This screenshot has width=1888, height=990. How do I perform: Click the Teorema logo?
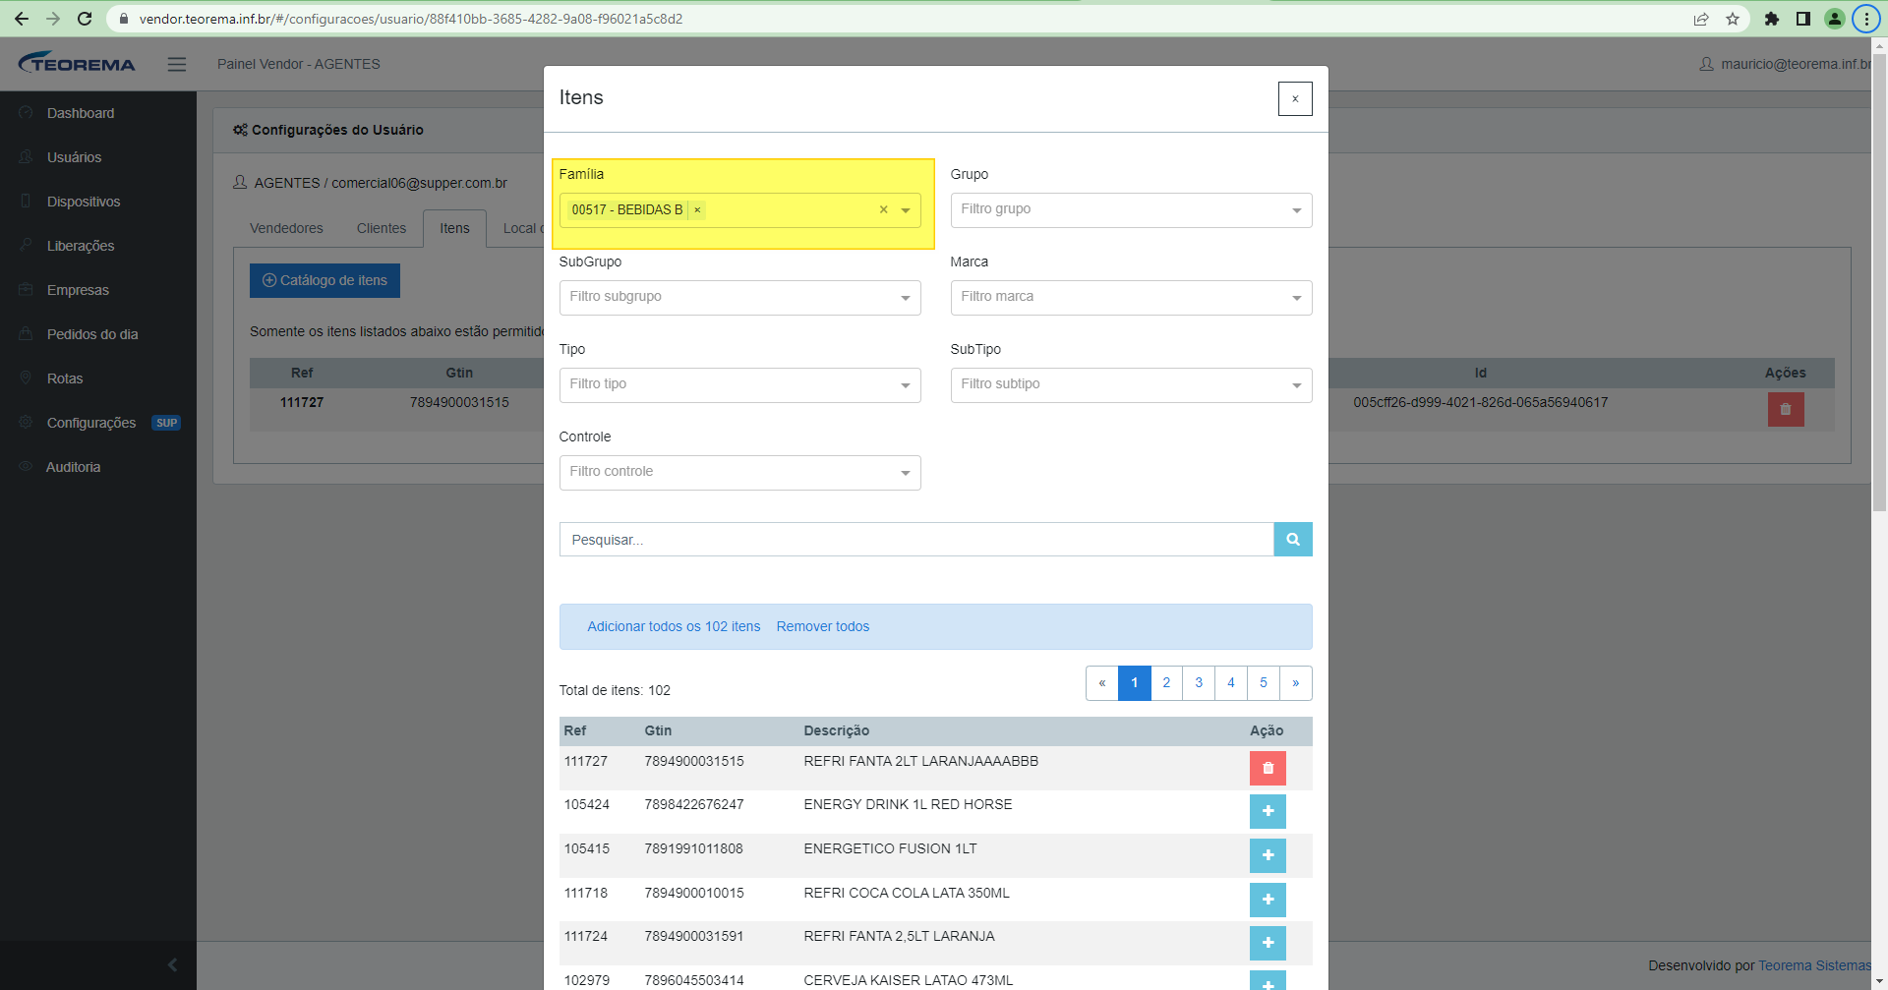click(77, 63)
